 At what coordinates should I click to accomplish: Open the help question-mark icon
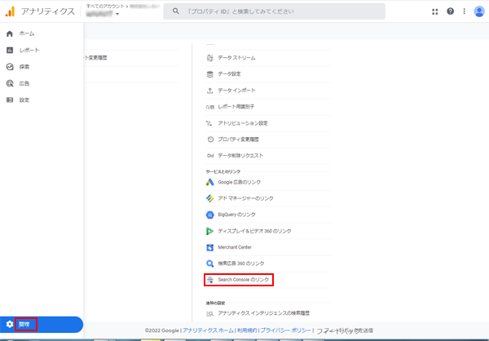450,11
